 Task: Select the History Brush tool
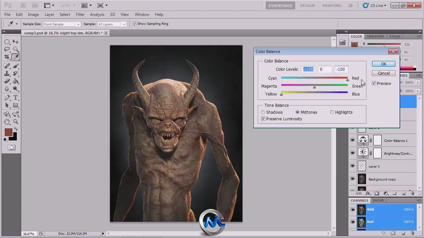point(16,74)
